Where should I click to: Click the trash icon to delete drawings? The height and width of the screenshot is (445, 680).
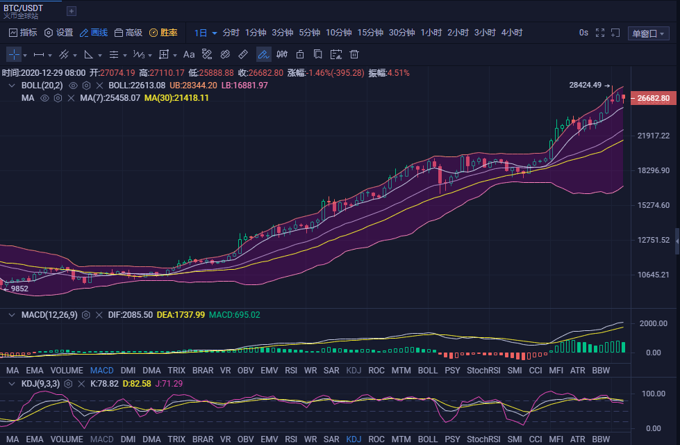[354, 54]
